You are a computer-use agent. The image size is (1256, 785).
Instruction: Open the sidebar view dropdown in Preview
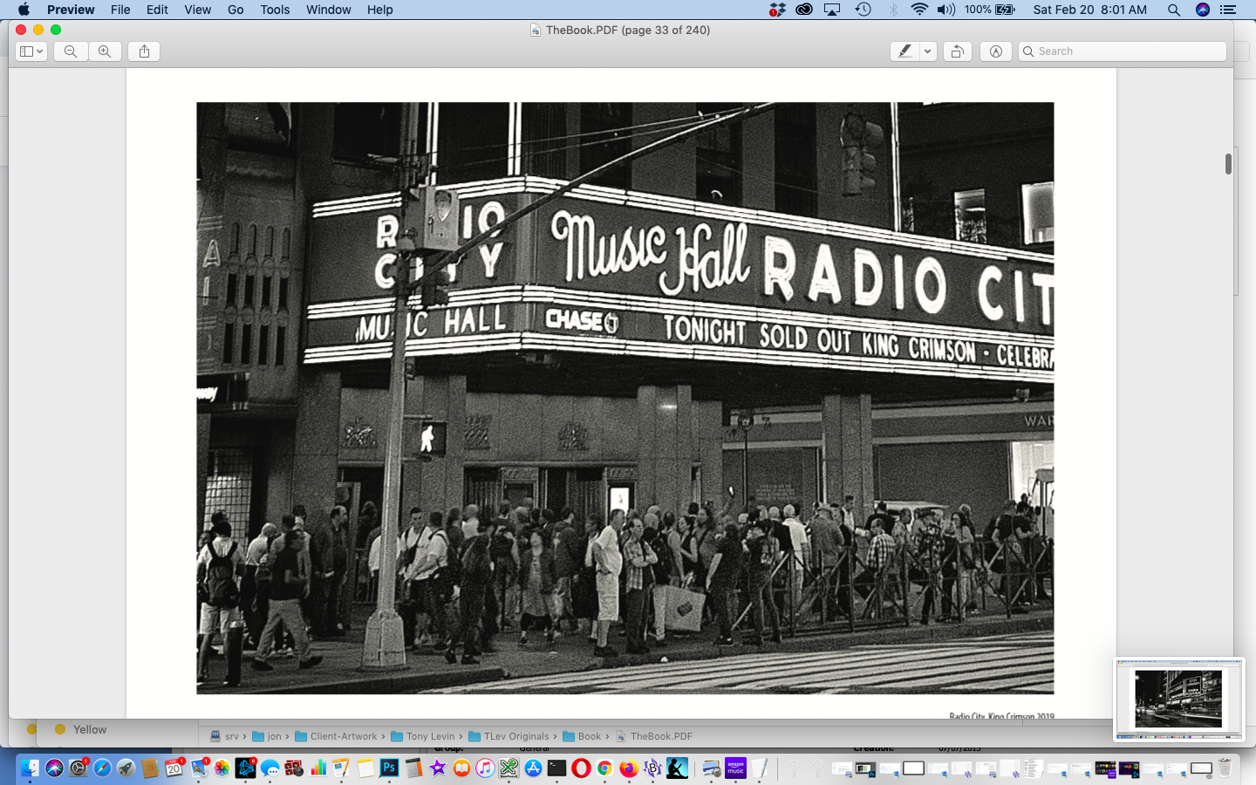click(31, 51)
